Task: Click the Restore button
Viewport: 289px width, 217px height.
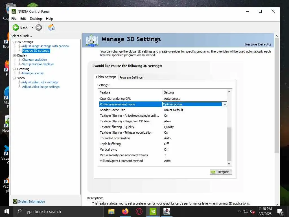Action: [x=221, y=172]
